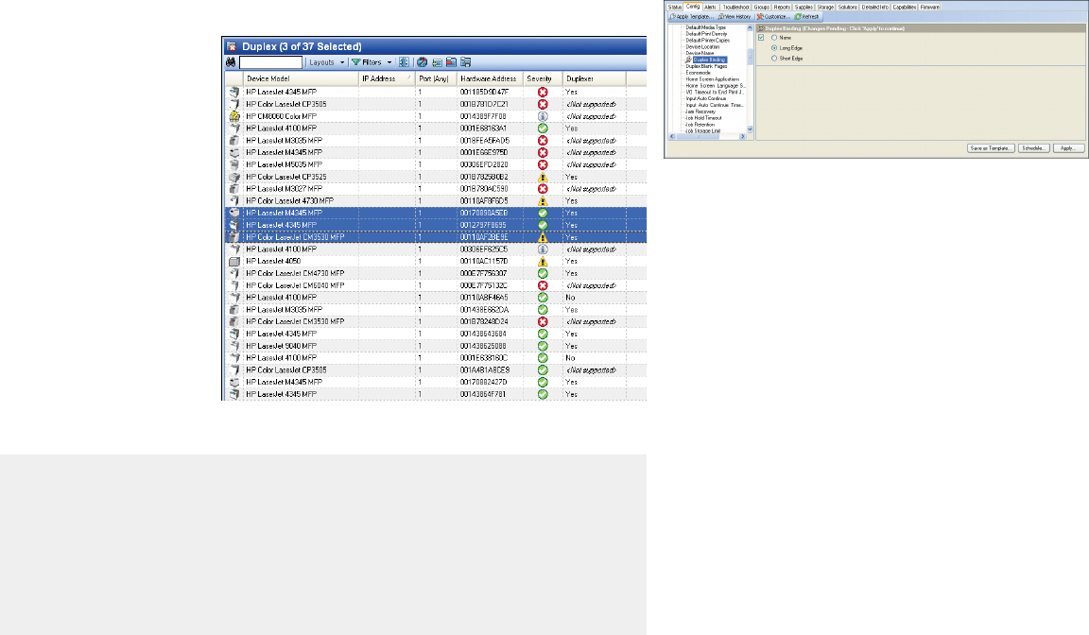Click the warning severity icon for HP Color LaserJet CP3525

[x=543, y=177]
